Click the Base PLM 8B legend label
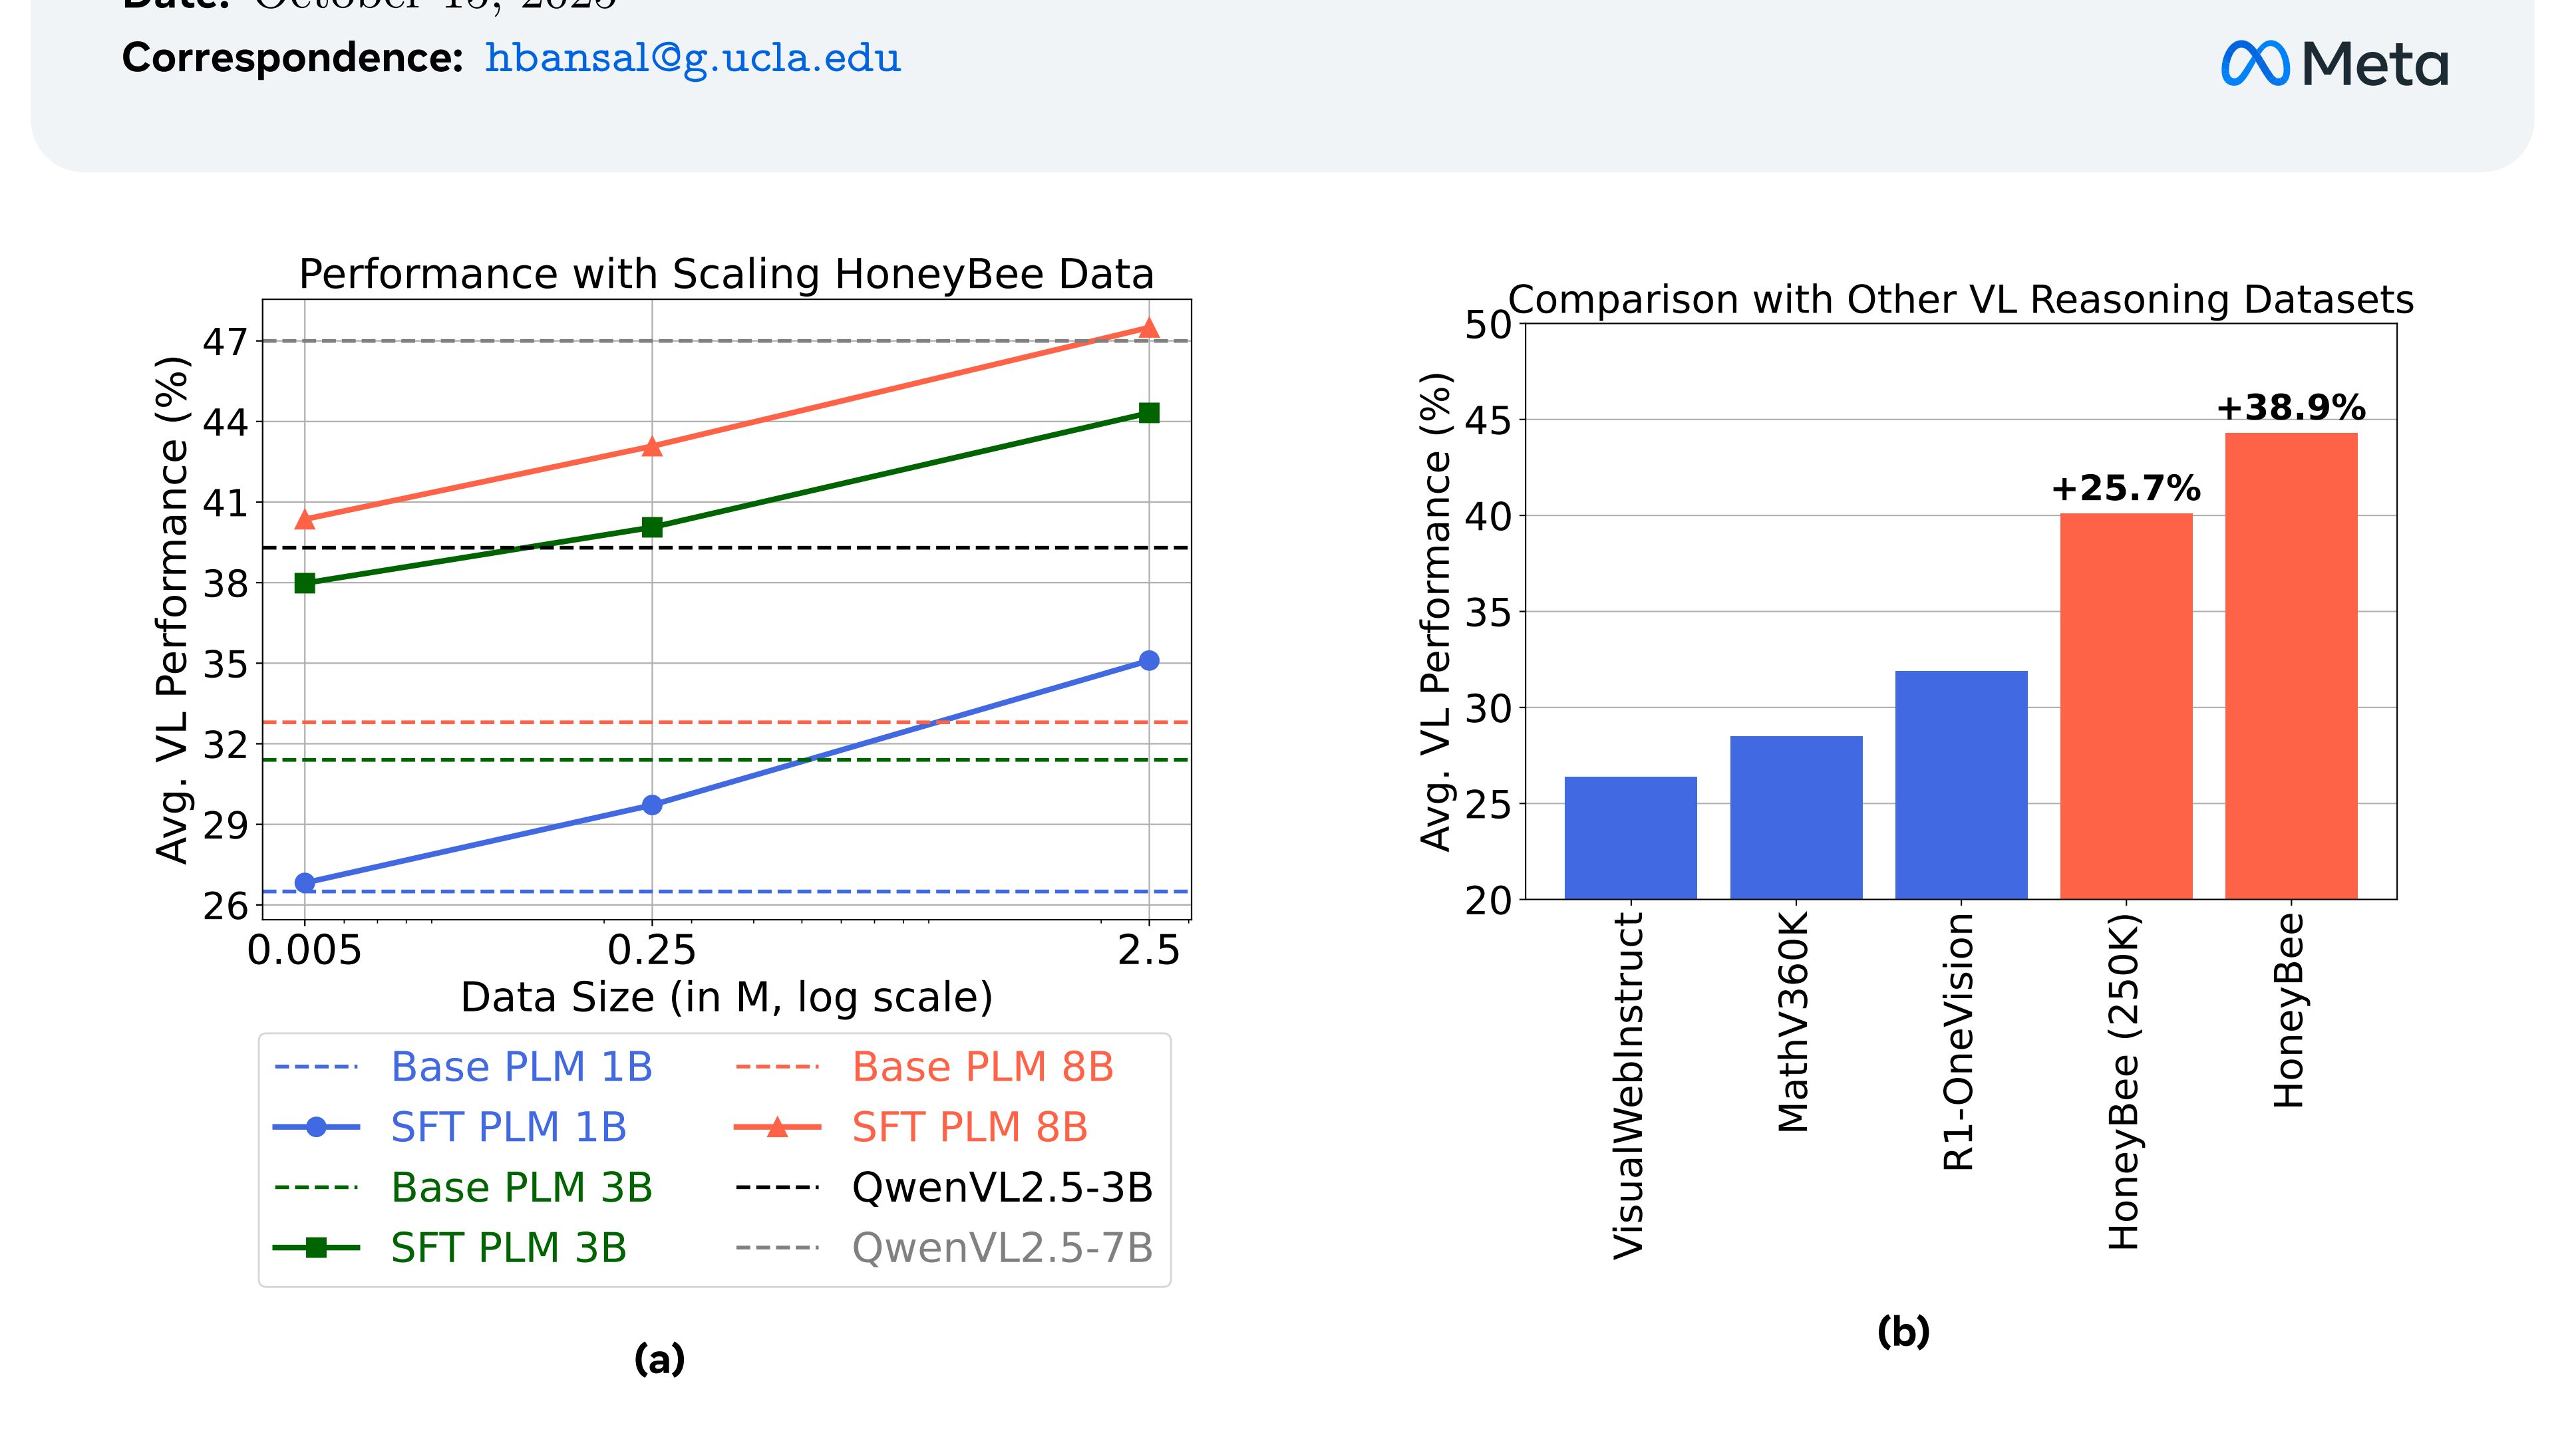This screenshot has width=2576, height=1439. pyautogui.click(x=982, y=1067)
